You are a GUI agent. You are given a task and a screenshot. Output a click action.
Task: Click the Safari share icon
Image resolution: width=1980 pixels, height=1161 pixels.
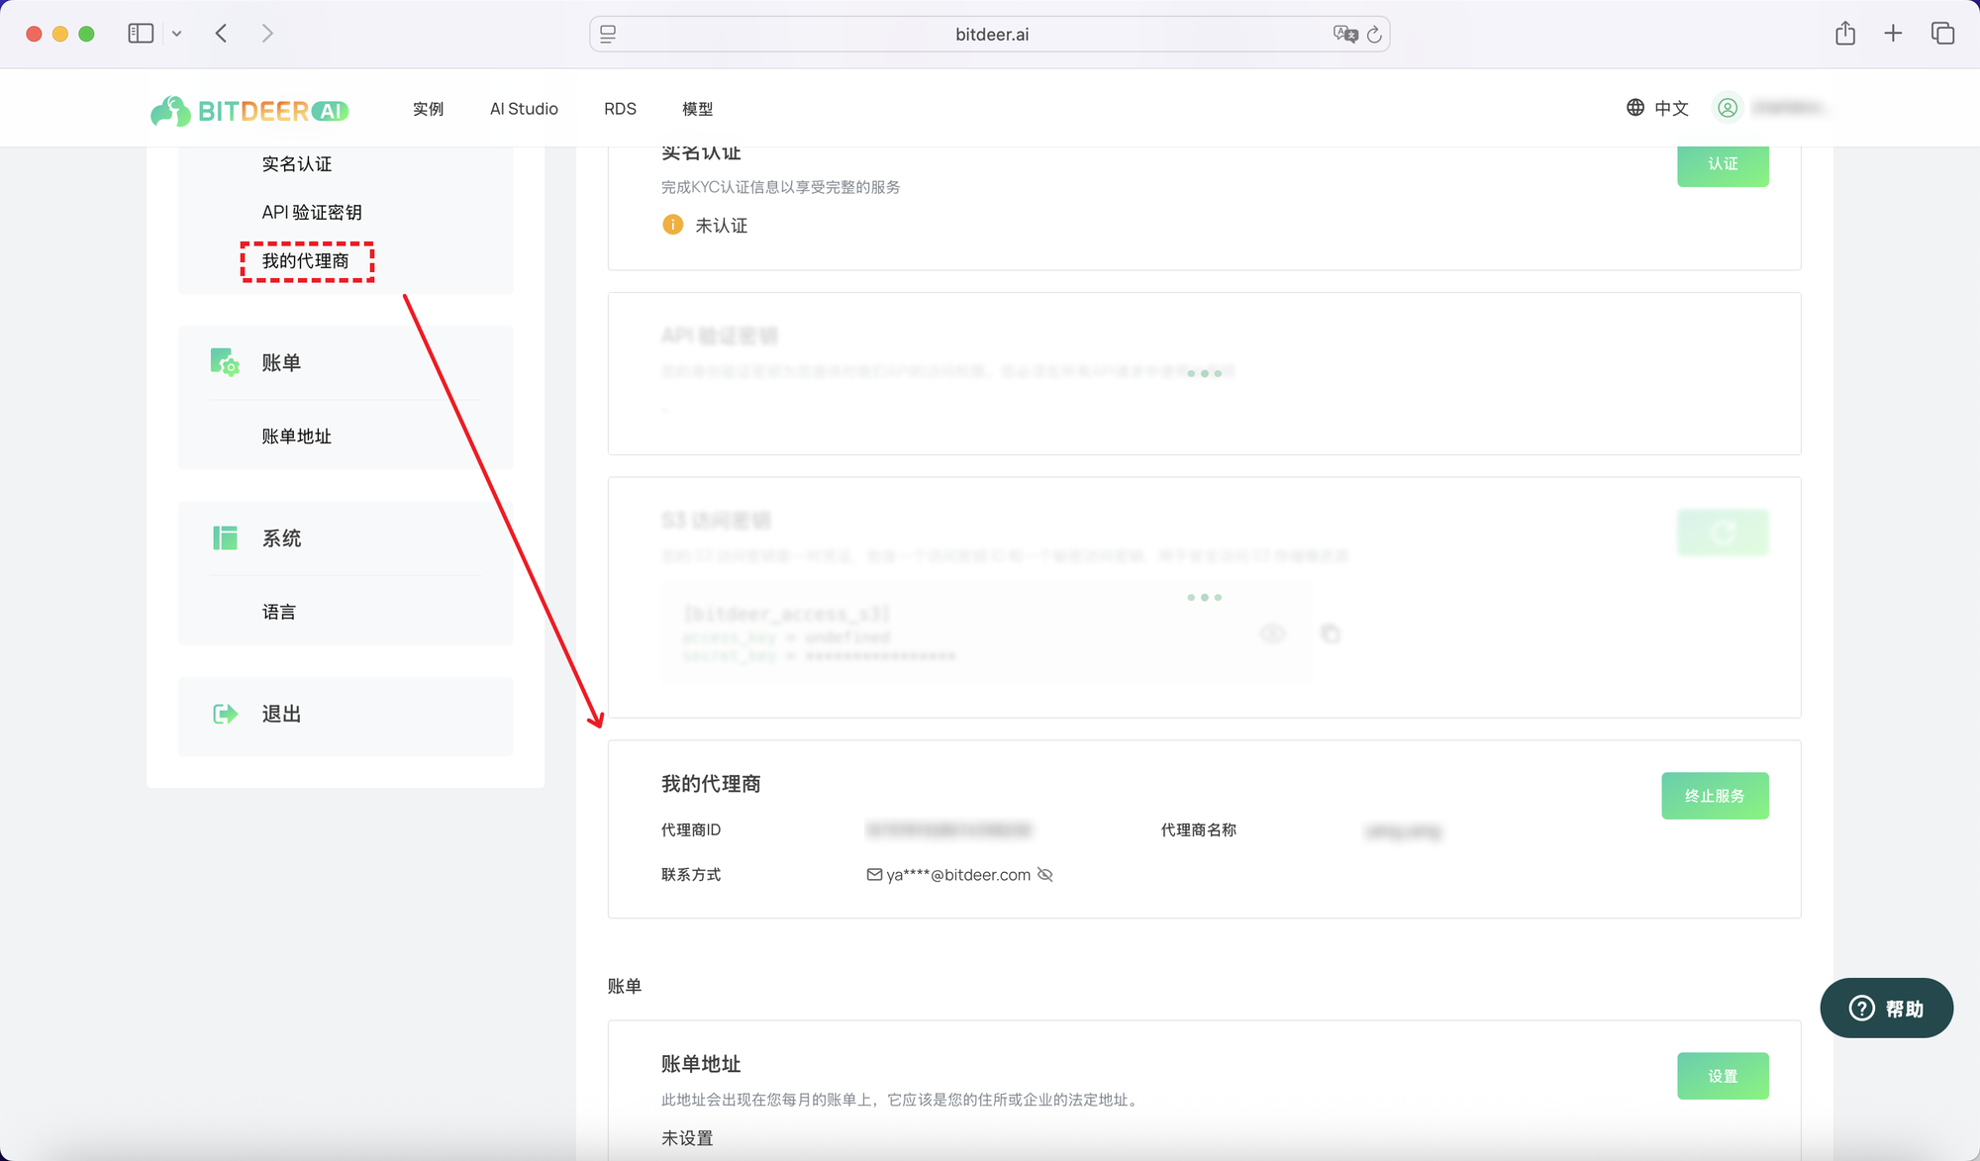(x=1845, y=33)
